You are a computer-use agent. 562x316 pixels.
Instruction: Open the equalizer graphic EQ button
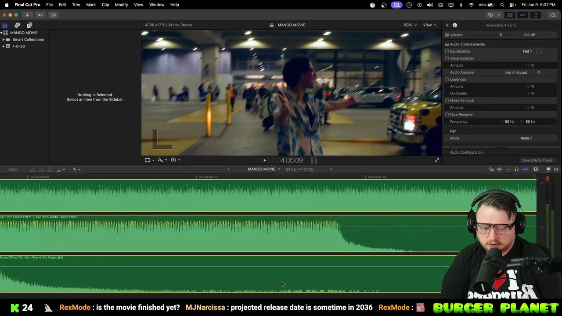coord(539,51)
